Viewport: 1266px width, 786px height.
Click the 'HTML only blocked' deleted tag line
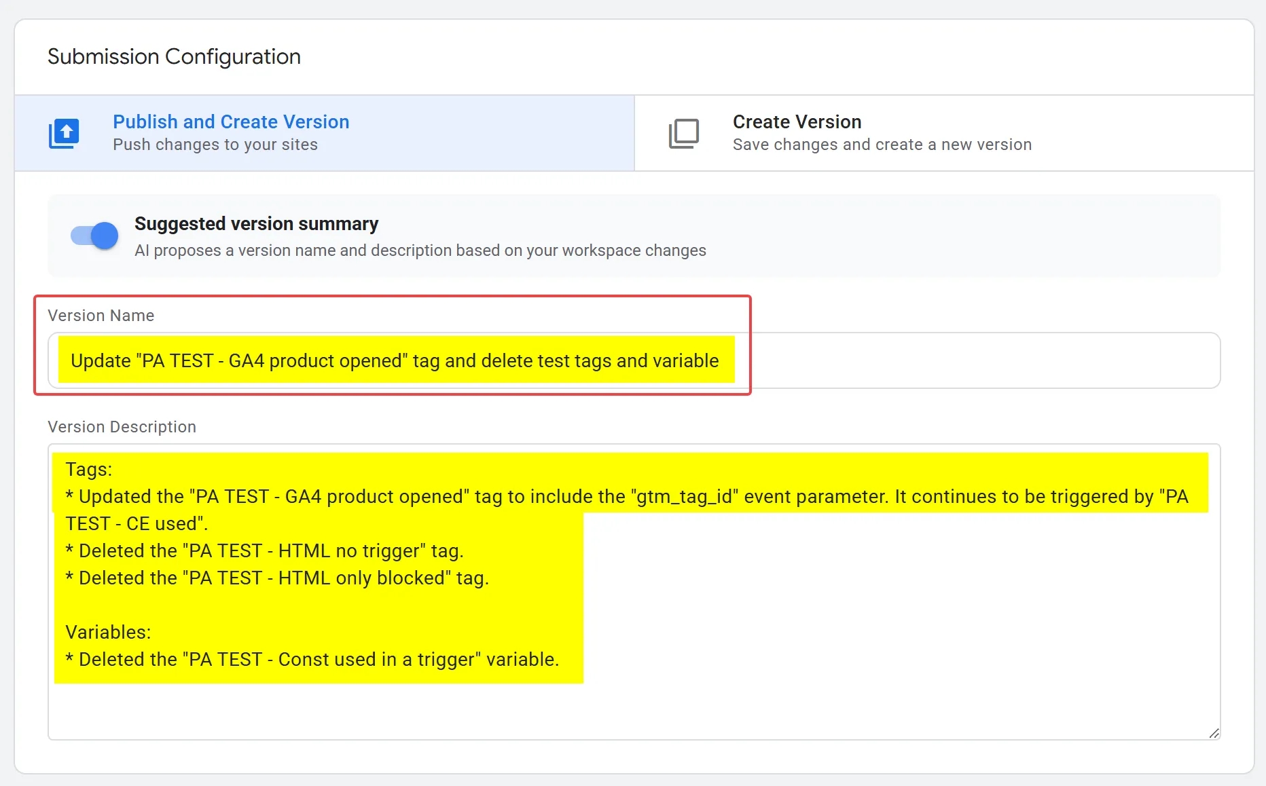277,578
